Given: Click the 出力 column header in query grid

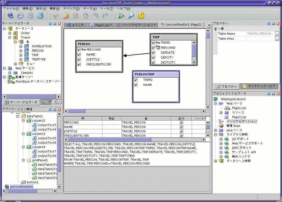Looking at the screenshot, I should coord(181,119).
